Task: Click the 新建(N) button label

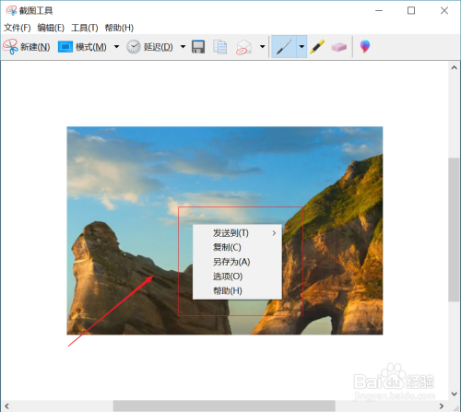Action: 35,47
